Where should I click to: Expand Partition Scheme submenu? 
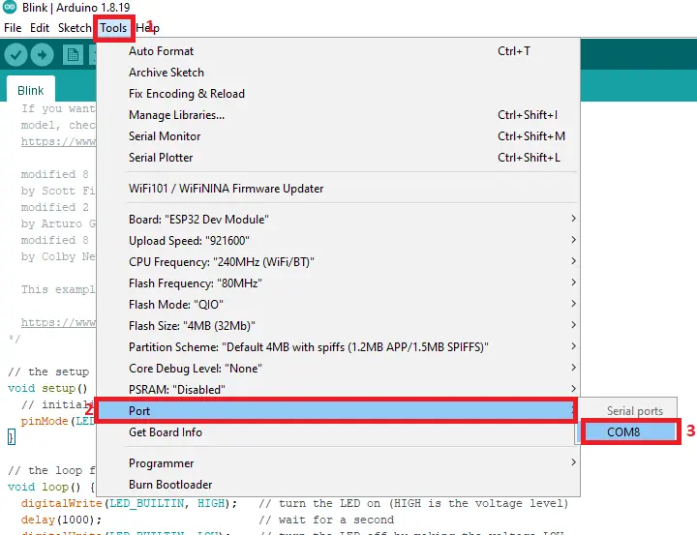[338, 347]
